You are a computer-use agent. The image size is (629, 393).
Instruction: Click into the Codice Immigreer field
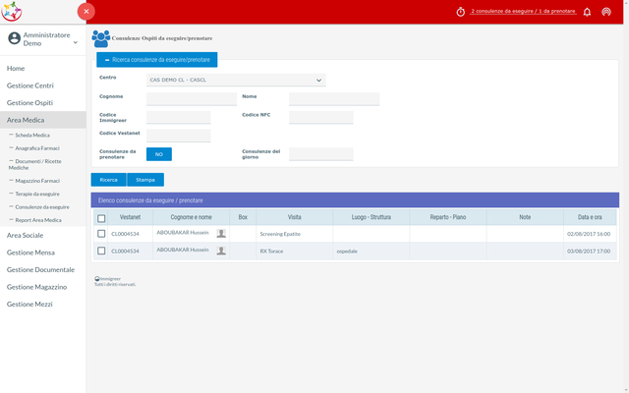[x=179, y=117]
